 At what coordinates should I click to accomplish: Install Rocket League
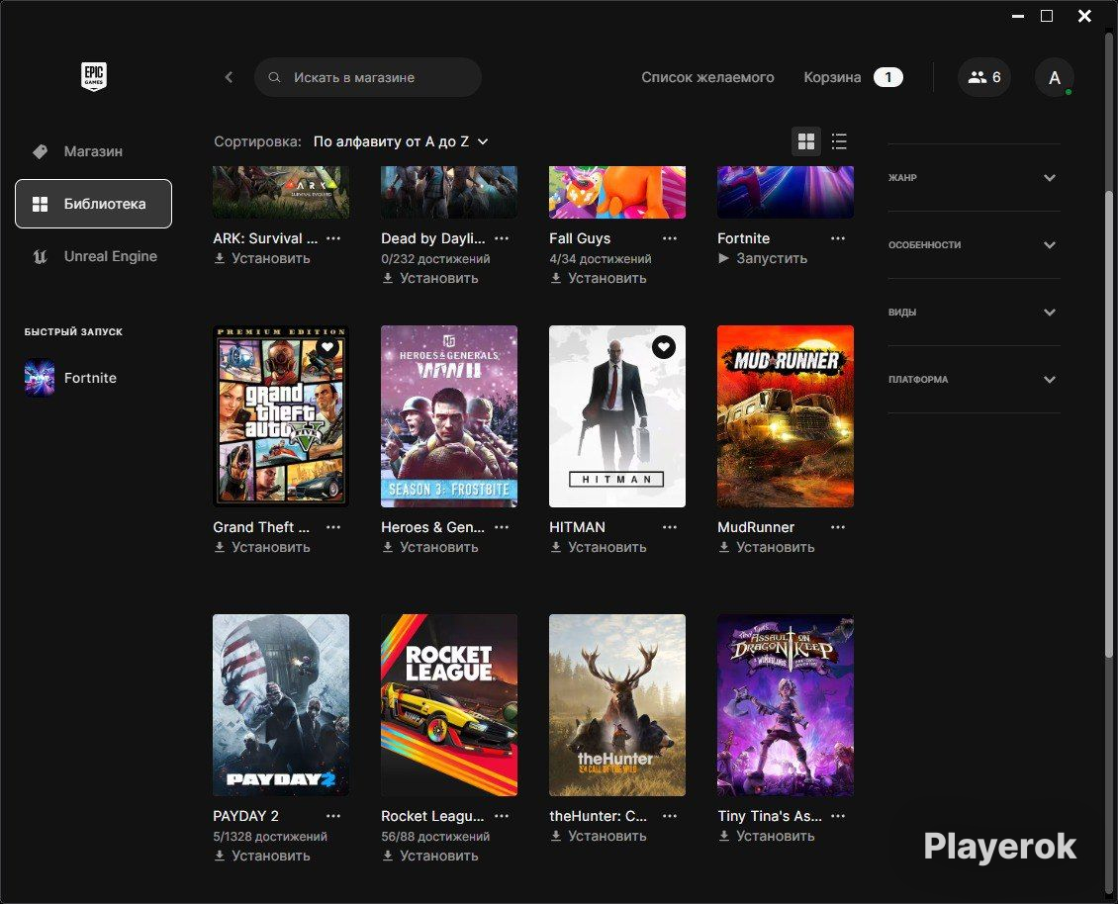click(x=430, y=856)
